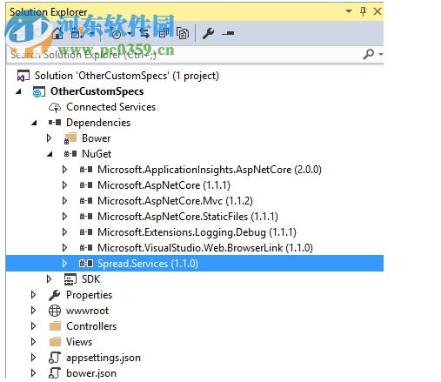441x382 pixels.
Task: Collapse the NuGet node
Action: (50, 154)
